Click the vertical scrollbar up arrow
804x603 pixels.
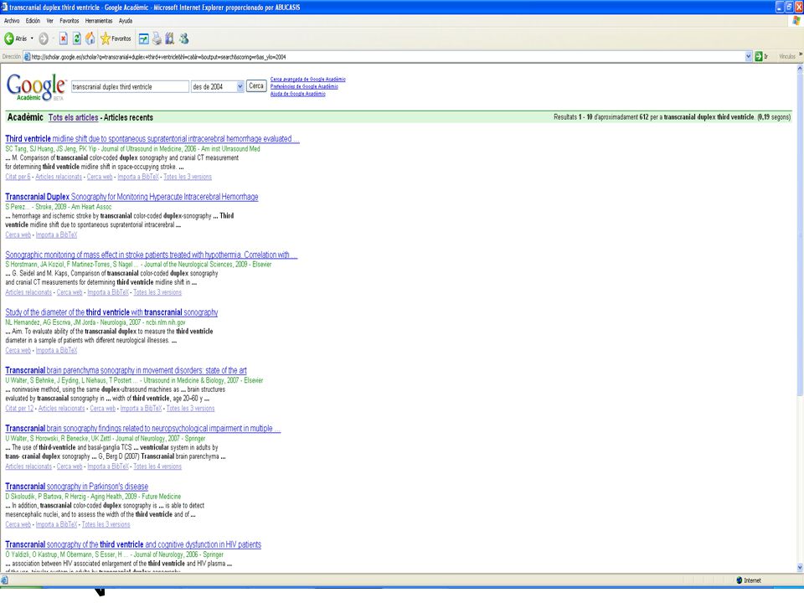pyautogui.click(x=800, y=68)
